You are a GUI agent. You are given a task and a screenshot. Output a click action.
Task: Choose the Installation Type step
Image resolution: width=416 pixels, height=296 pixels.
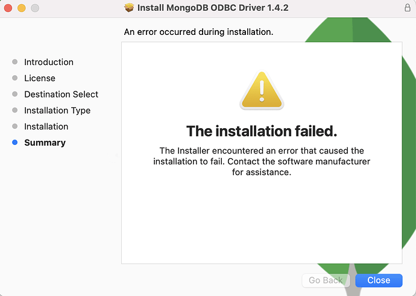point(57,111)
